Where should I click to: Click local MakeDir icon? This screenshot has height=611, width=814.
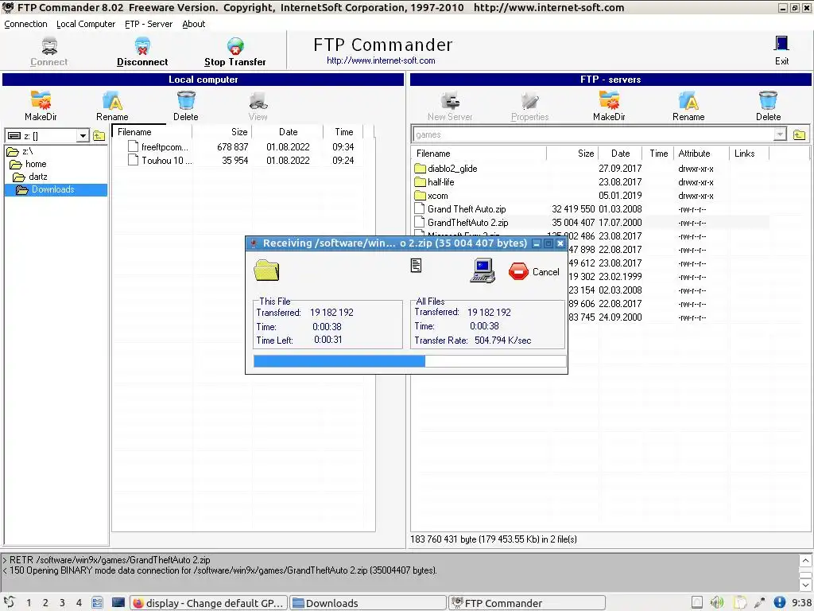coord(41,100)
